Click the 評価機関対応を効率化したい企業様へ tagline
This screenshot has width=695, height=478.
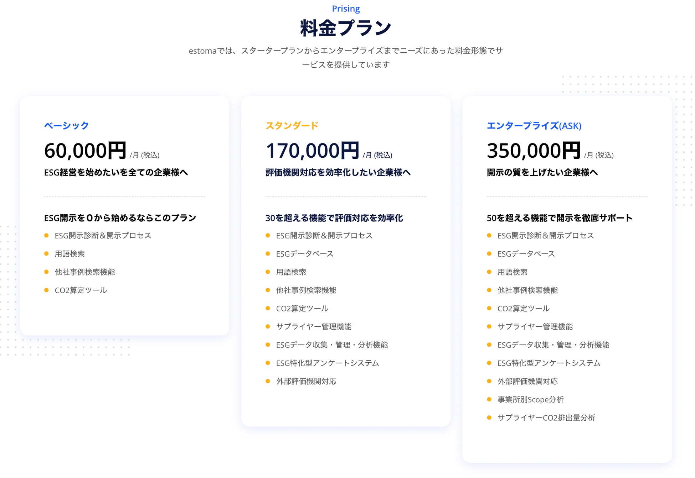(338, 173)
